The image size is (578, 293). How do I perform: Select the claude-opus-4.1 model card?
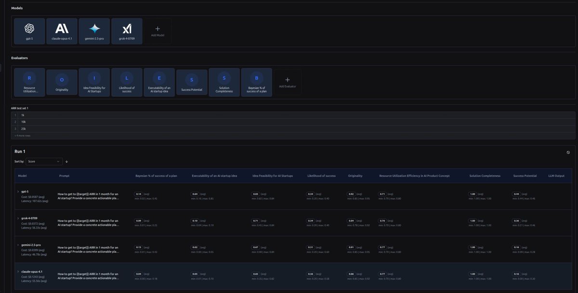62,31
